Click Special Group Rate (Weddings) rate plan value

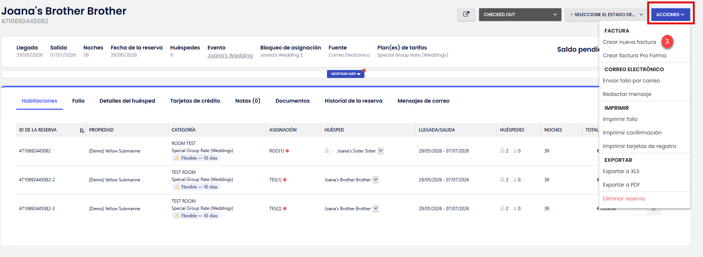coord(413,55)
